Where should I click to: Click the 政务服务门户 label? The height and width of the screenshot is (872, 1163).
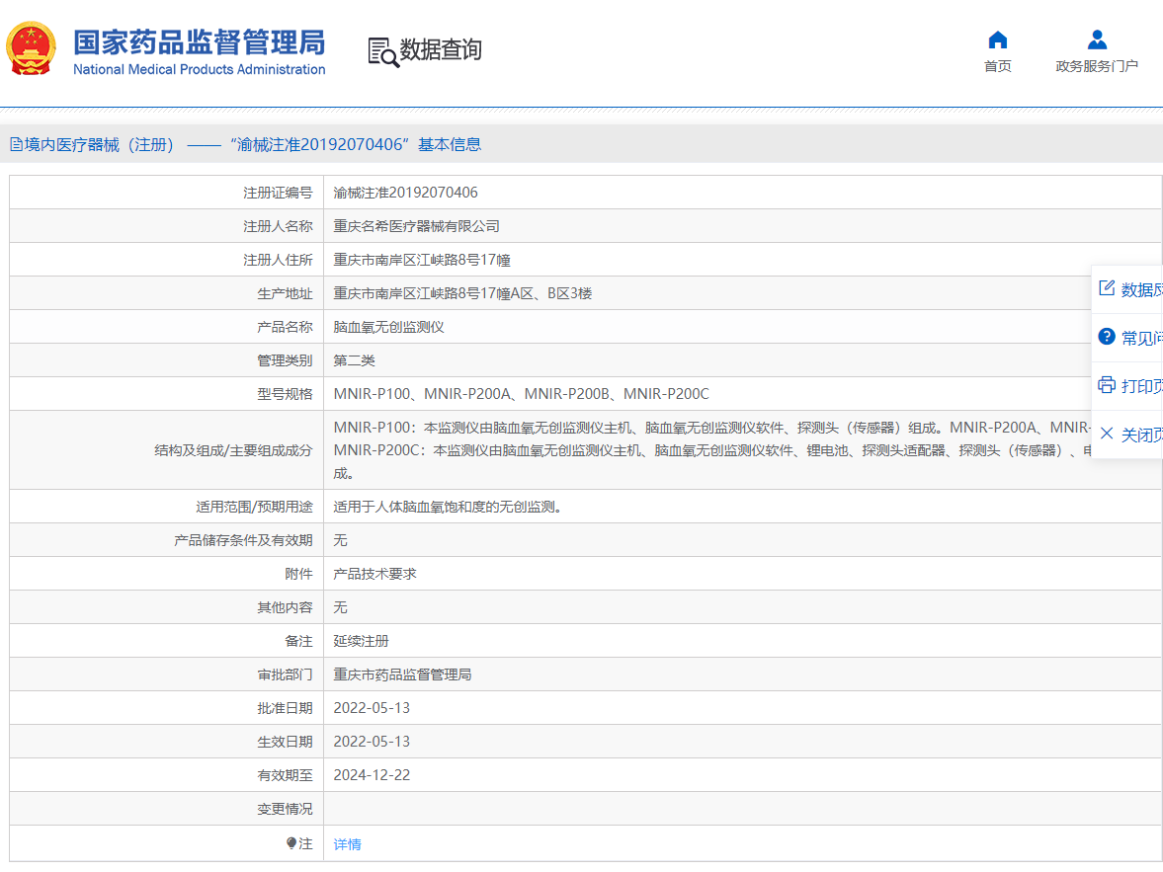1096,66
